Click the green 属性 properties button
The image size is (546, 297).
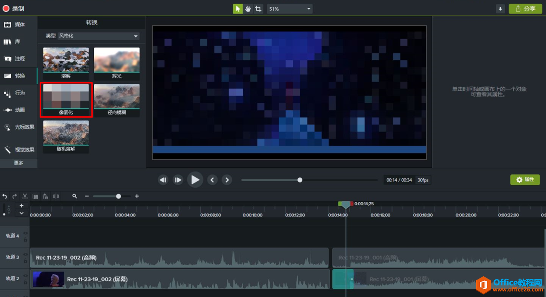point(525,179)
